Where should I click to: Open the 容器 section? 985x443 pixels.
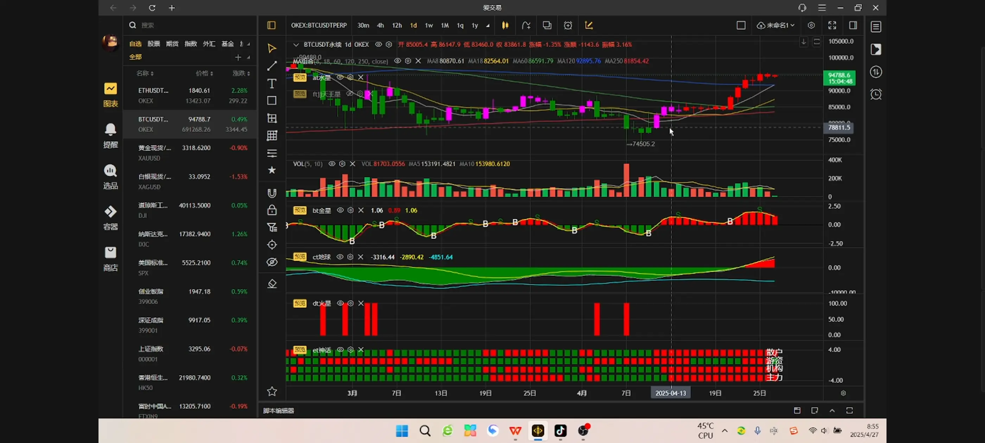click(110, 218)
